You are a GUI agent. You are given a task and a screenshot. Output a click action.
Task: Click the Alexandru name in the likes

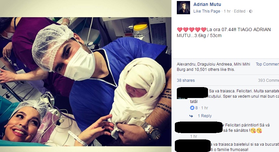coord(186,64)
